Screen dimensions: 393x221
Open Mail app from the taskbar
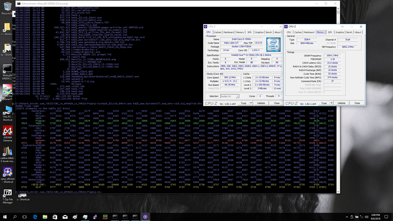65,217
